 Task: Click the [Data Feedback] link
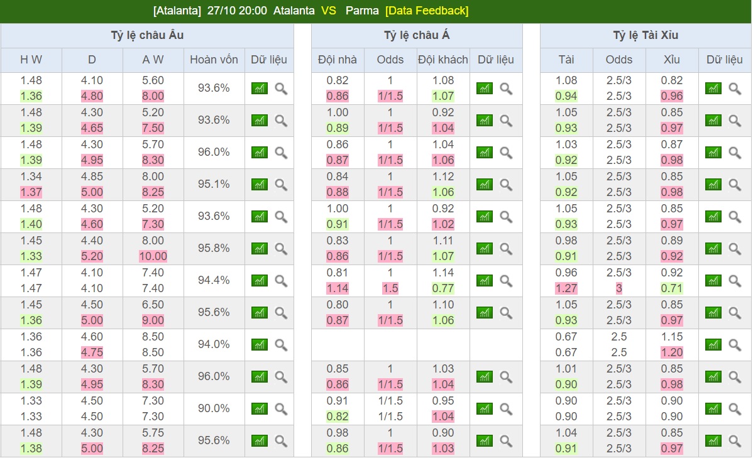[426, 11]
